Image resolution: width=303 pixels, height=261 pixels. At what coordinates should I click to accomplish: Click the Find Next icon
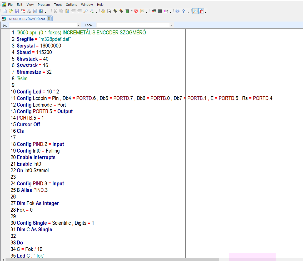coord(92,11)
